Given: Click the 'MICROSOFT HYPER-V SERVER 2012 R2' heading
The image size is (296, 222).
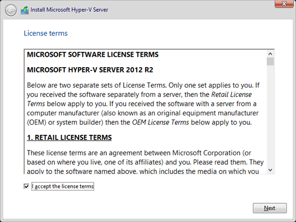Looking at the screenshot, I should [x=90, y=70].
